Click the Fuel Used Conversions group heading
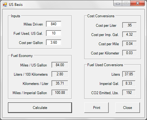Image resolution: width=147 pixels, height=120 pixels. pyautogui.click(x=105, y=65)
